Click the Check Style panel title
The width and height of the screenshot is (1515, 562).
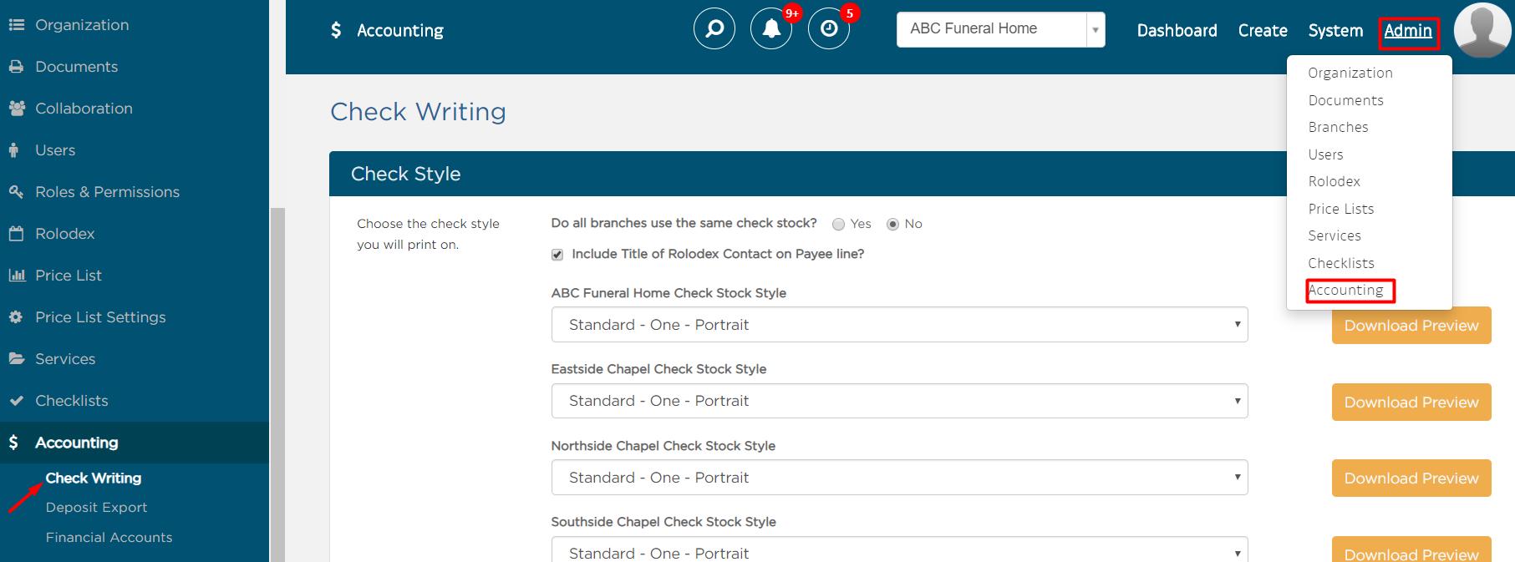point(405,174)
